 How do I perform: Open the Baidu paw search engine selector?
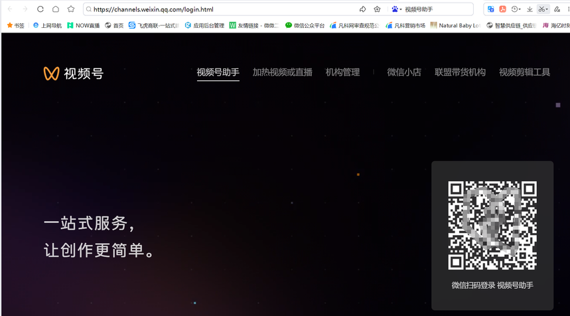point(396,9)
